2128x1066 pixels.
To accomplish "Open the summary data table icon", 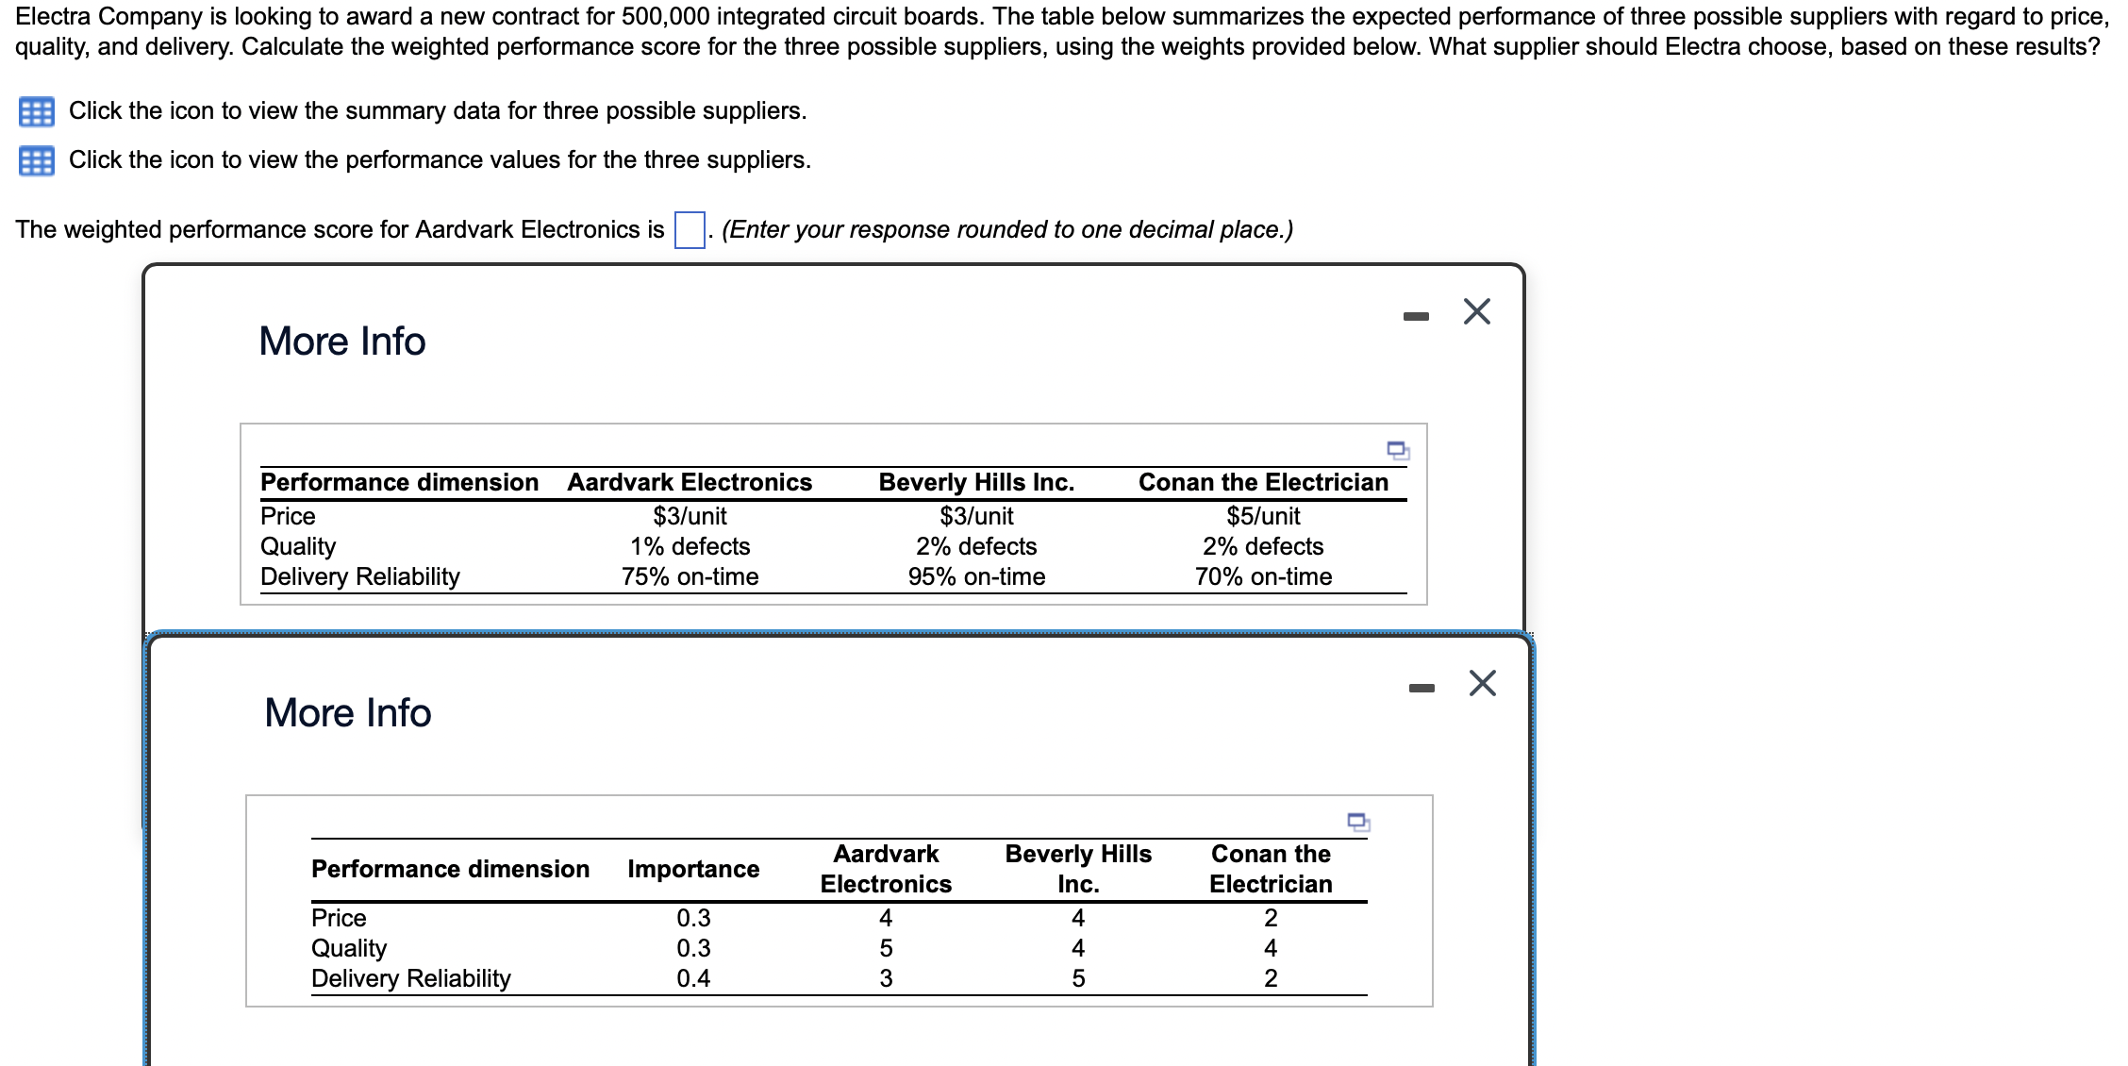I will coord(36,112).
